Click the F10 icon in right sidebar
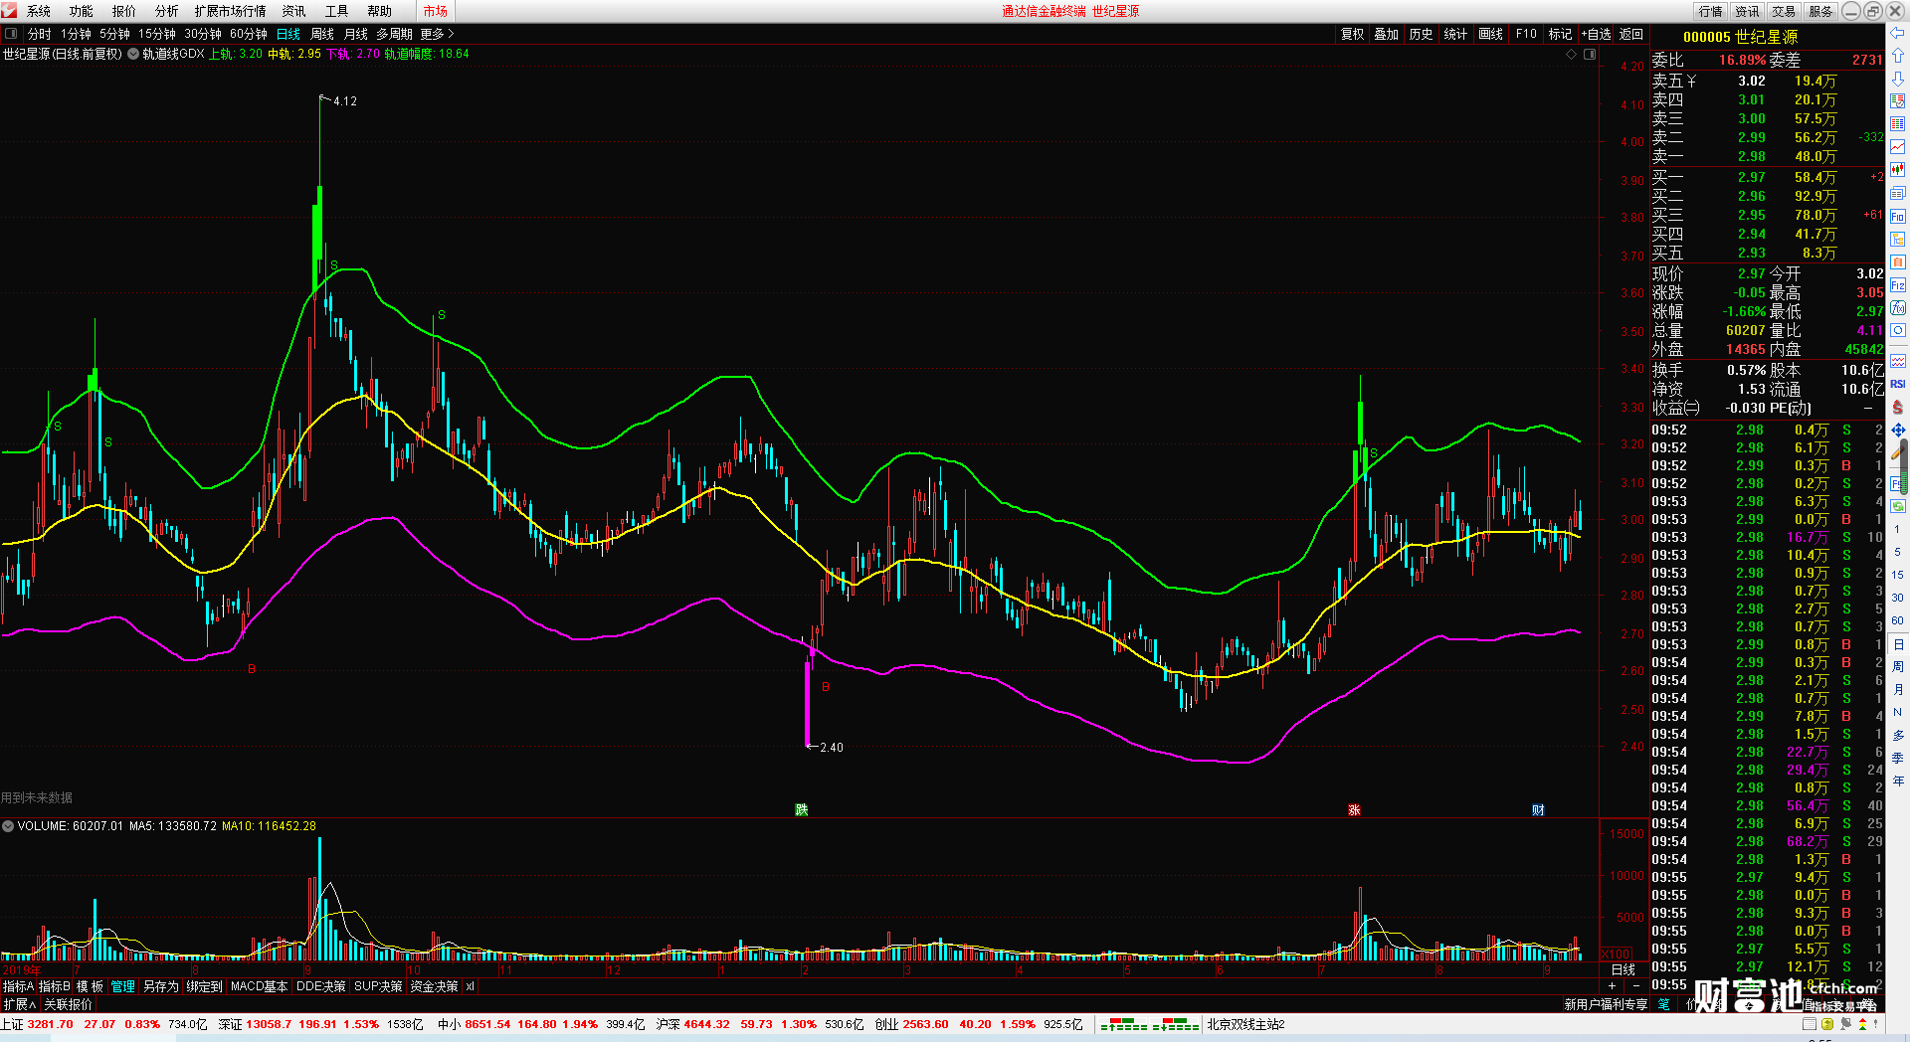Screen dimensions: 1910x1042 click(x=1898, y=216)
